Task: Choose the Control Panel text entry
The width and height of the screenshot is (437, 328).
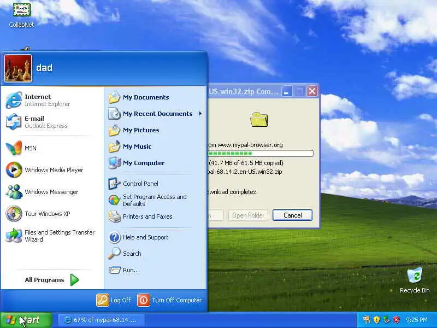Action: pyautogui.click(x=140, y=184)
